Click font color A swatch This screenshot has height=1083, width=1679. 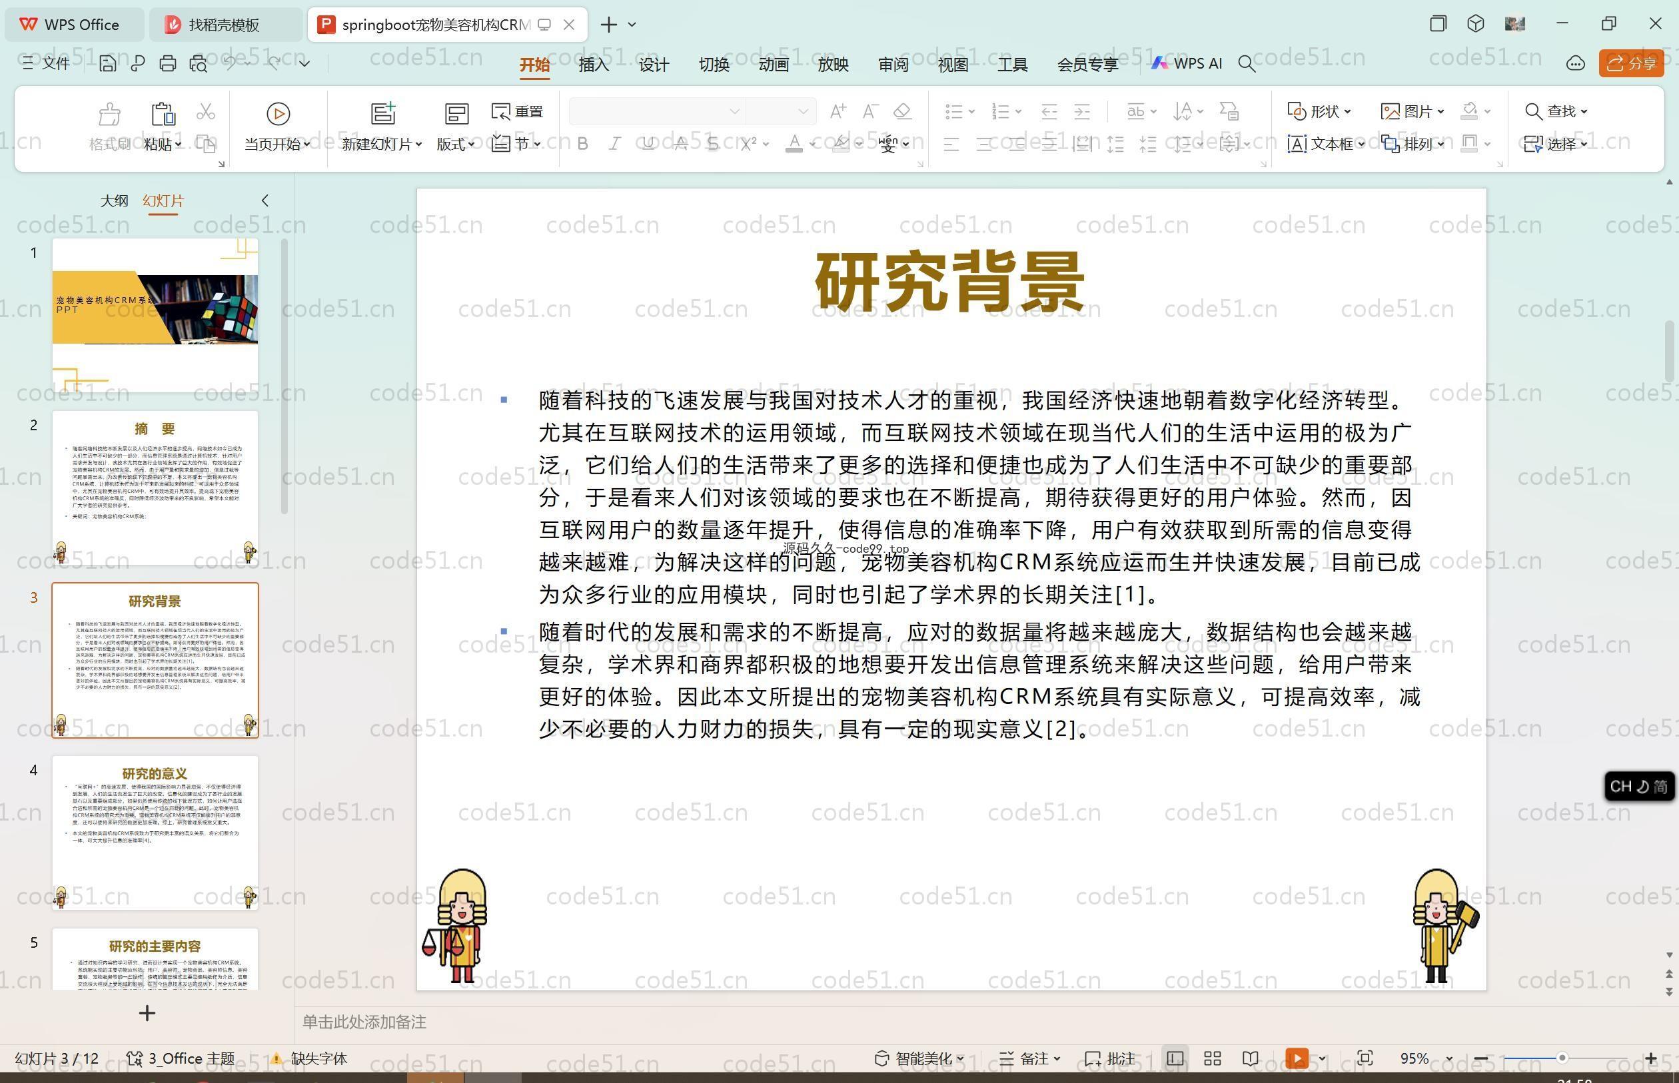pos(794,143)
